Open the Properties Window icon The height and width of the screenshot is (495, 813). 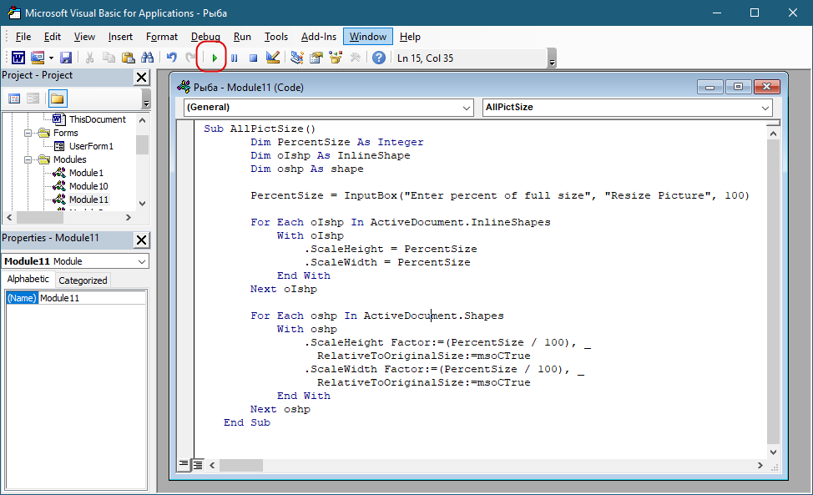coord(316,58)
